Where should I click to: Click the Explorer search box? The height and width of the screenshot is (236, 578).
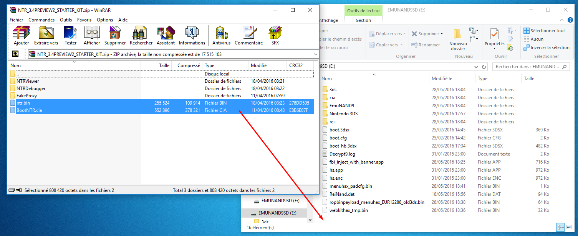(531, 67)
